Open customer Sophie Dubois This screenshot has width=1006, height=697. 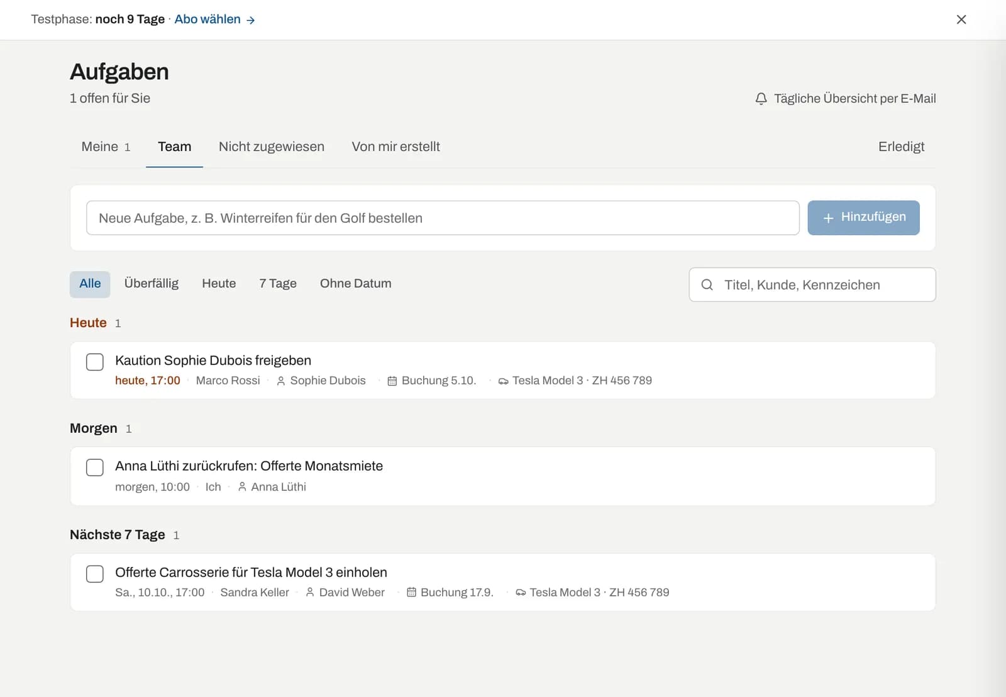321,381
